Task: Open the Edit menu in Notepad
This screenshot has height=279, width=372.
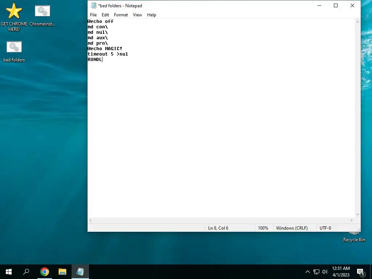Action: pyautogui.click(x=105, y=15)
